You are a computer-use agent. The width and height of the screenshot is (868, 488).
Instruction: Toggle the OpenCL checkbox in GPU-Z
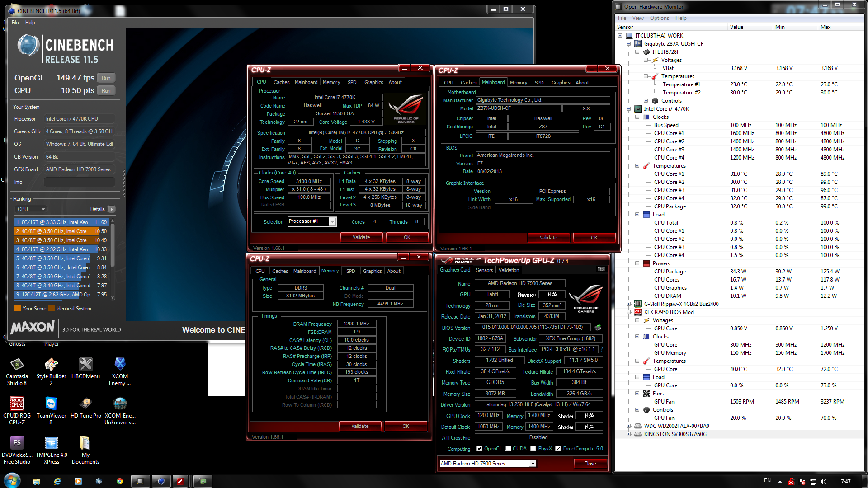(x=480, y=449)
